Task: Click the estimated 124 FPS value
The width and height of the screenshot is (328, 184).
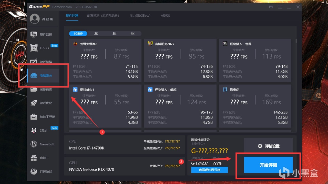Action: click(x=197, y=102)
